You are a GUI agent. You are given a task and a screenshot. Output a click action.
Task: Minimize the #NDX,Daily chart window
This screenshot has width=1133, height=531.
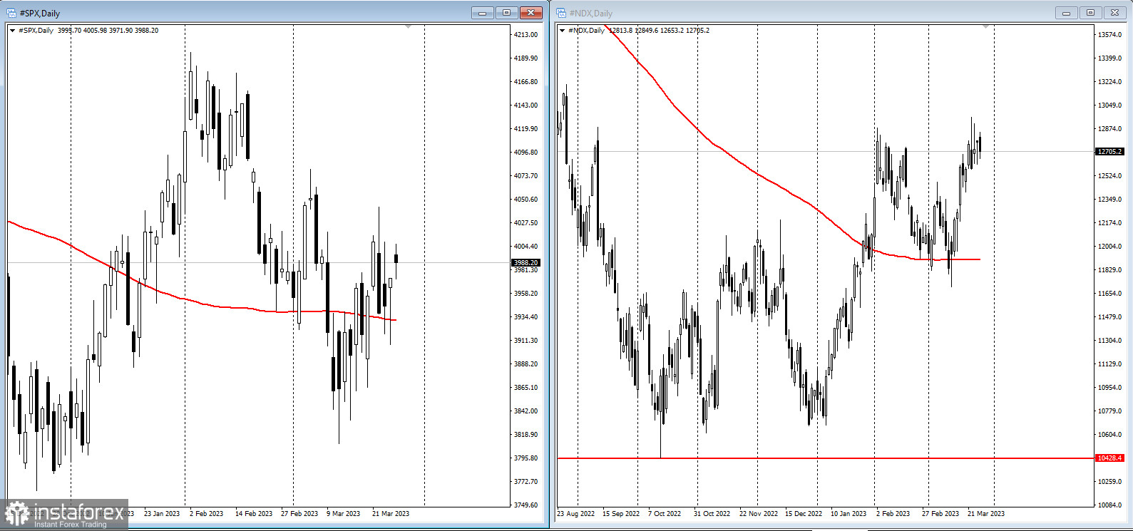(1067, 13)
